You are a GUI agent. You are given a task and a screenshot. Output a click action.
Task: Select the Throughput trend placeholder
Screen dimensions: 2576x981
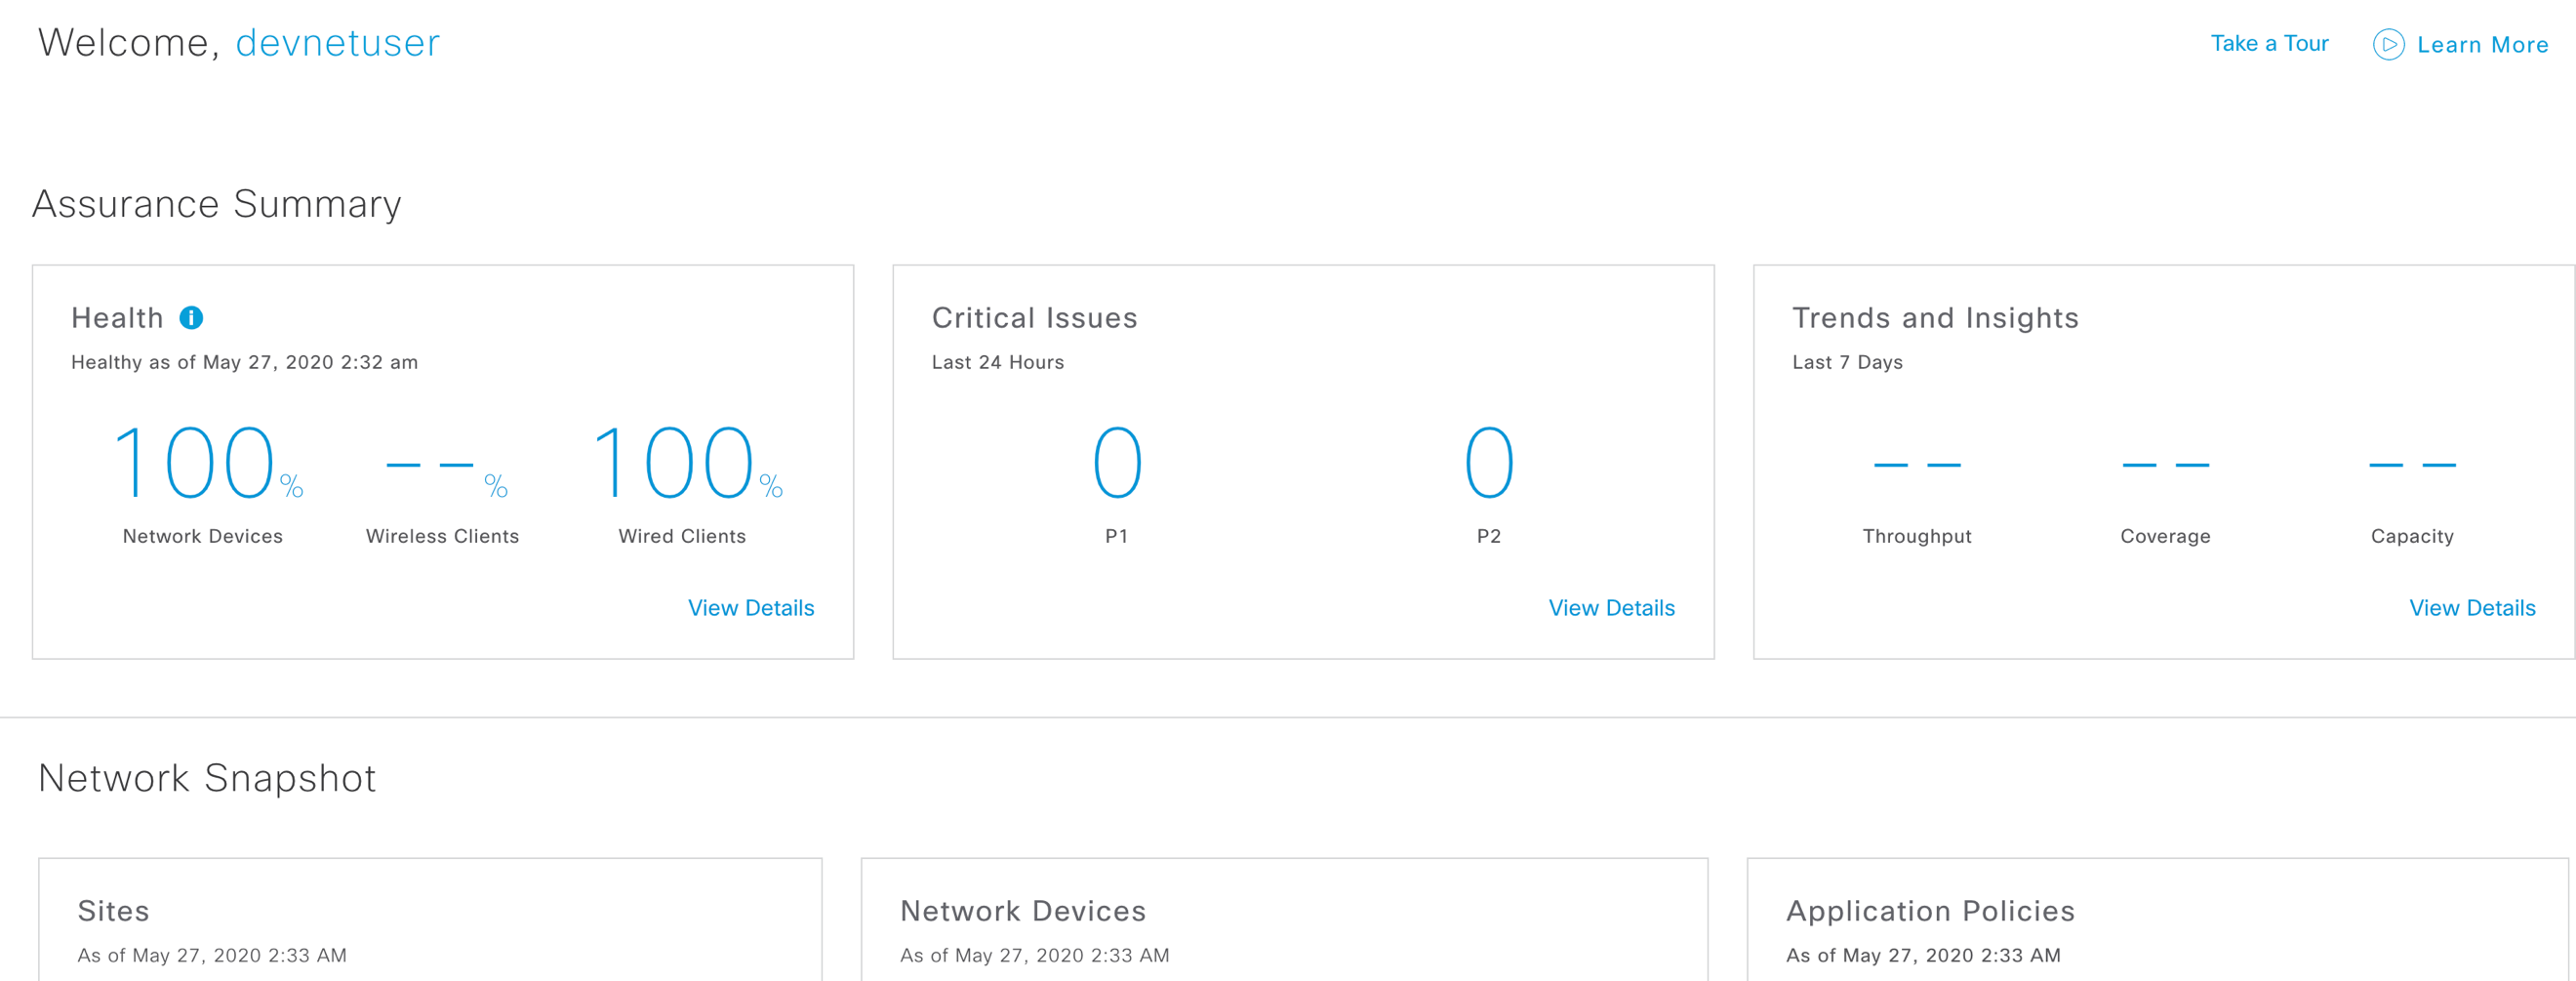point(1917,463)
